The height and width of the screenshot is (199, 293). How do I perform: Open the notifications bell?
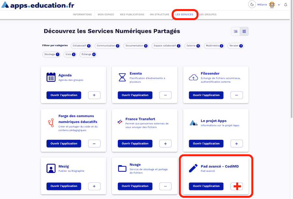[286, 5]
